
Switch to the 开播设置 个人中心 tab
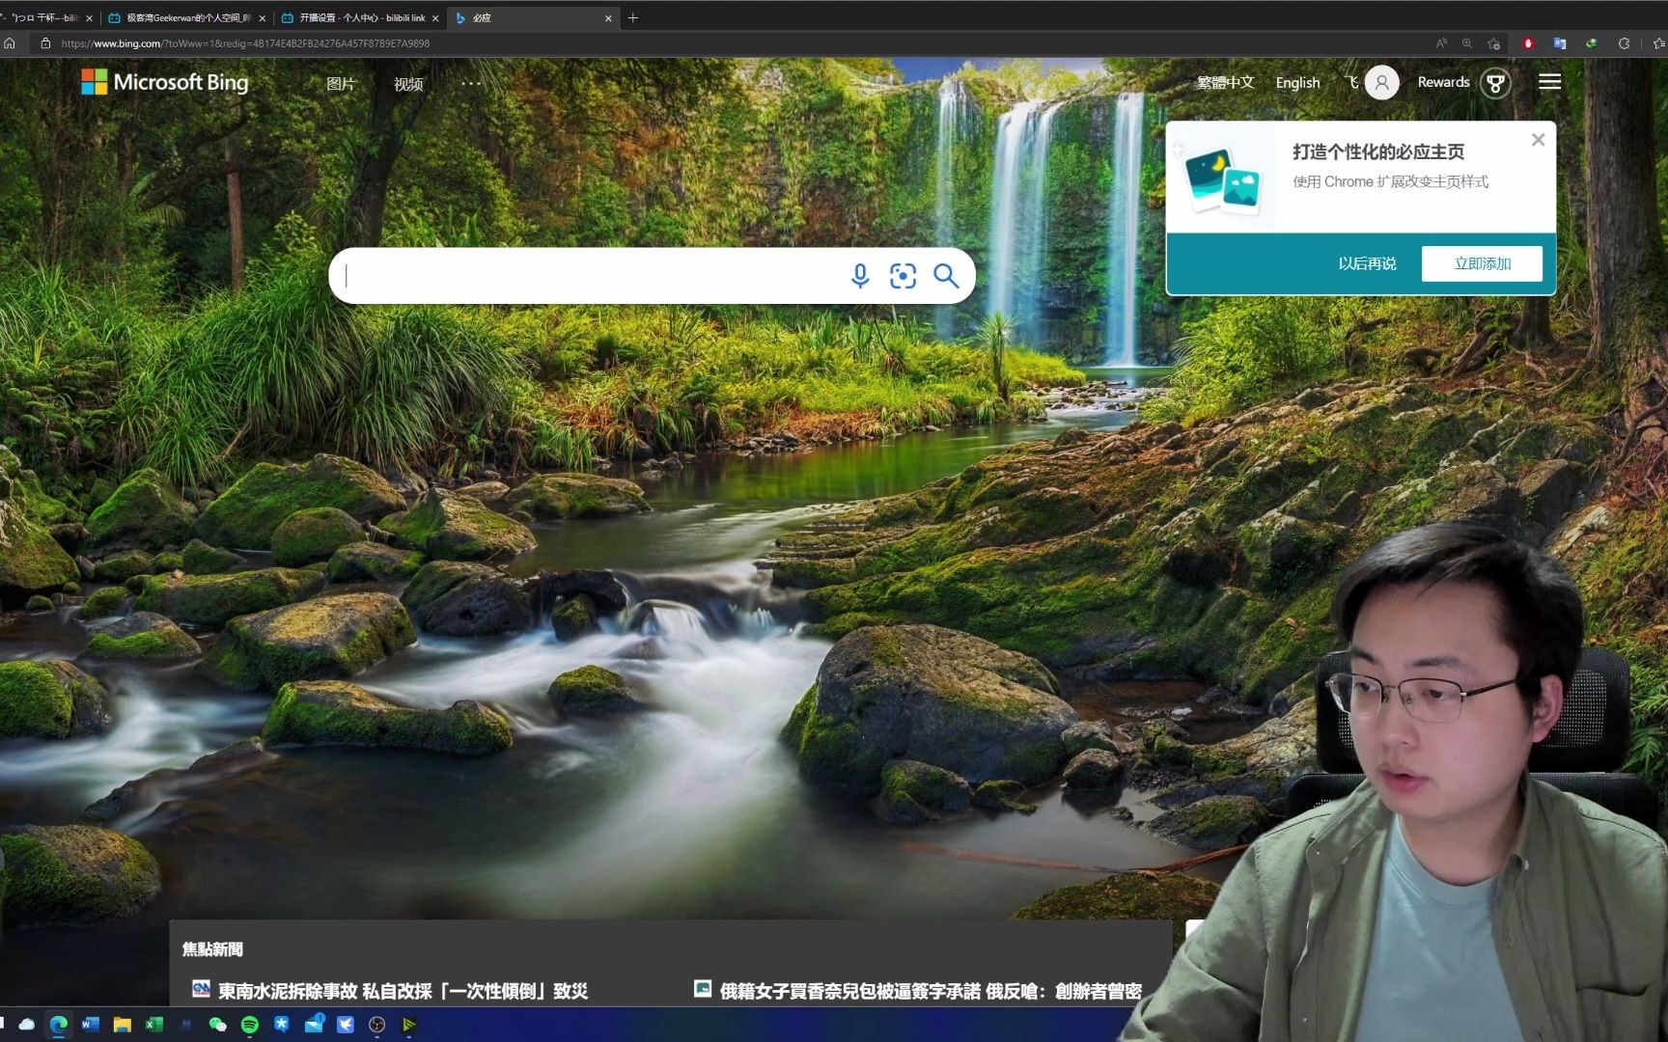[361, 18]
